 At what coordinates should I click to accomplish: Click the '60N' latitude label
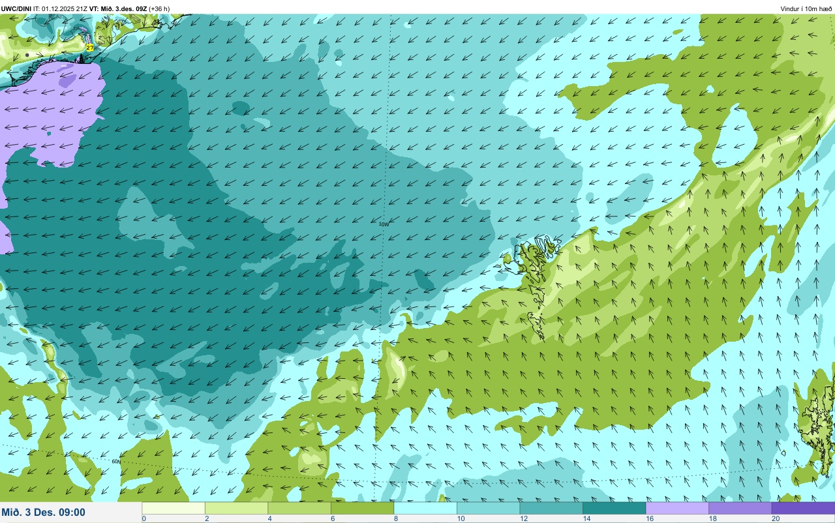point(116,462)
